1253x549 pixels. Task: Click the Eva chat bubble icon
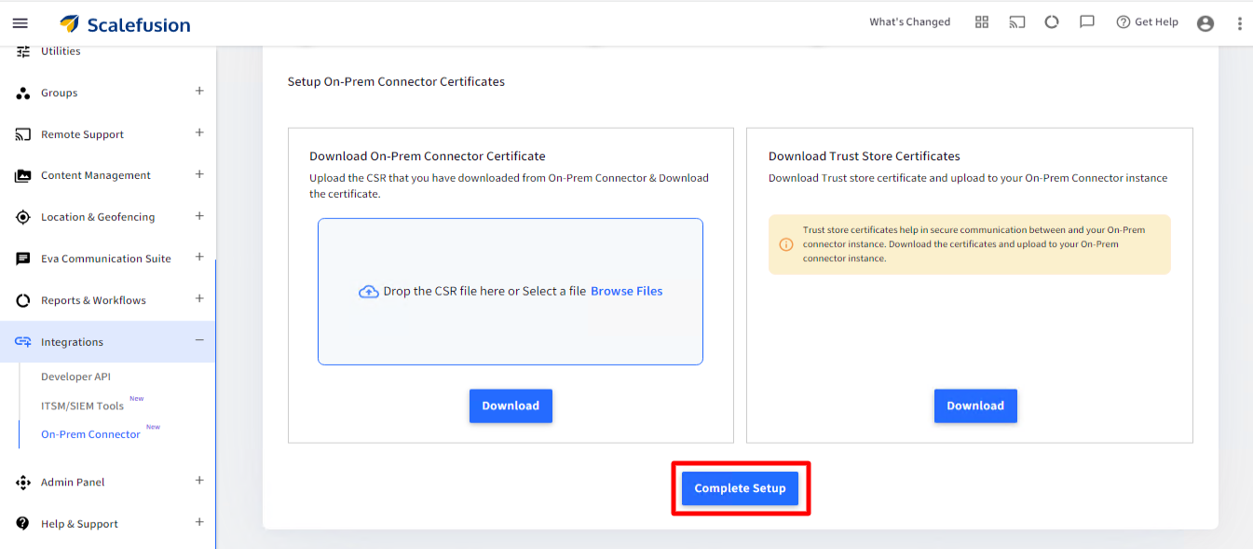coord(23,259)
